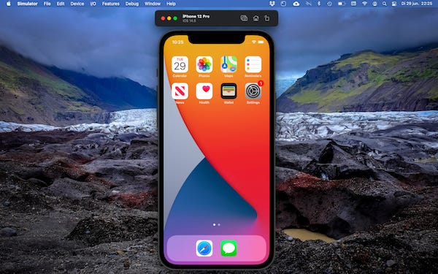
Task: Close the simulator window
Action: tap(163, 18)
